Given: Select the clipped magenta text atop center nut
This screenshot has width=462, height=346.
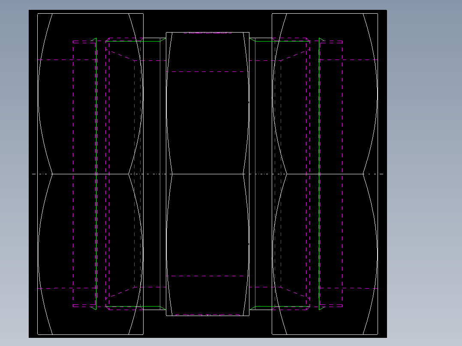Looking at the screenshot, I should 208,33.
